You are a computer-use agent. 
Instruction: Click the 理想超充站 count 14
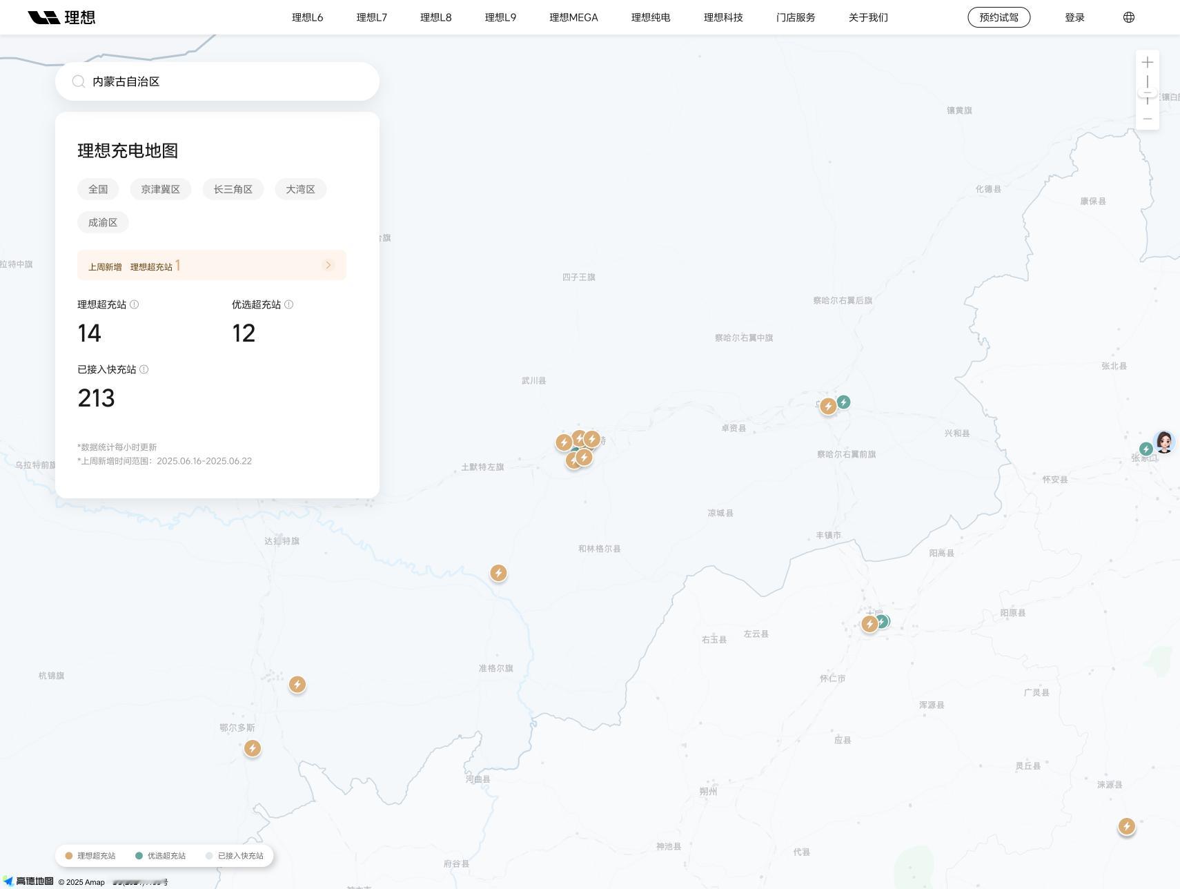[90, 333]
